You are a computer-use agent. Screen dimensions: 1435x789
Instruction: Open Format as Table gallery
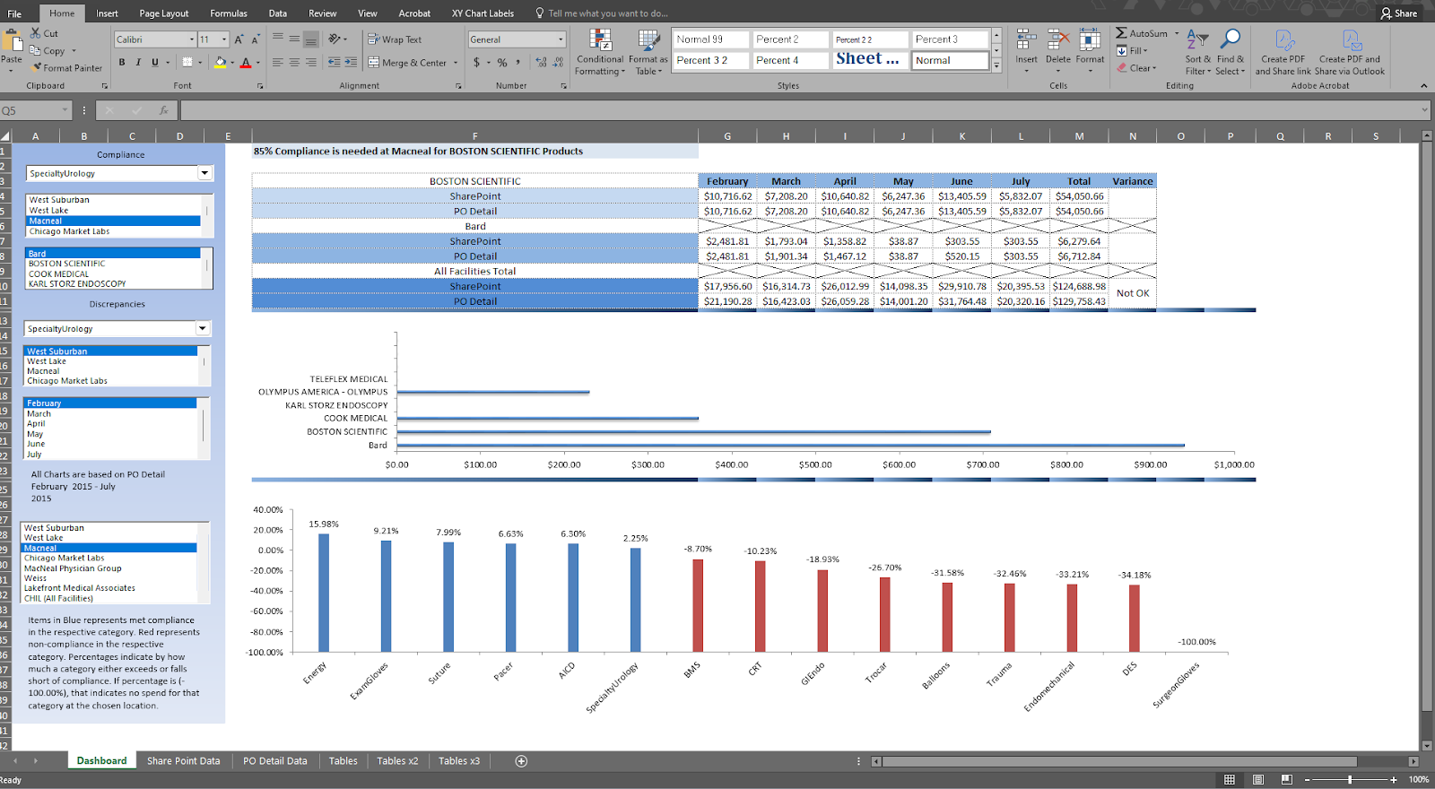648,52
